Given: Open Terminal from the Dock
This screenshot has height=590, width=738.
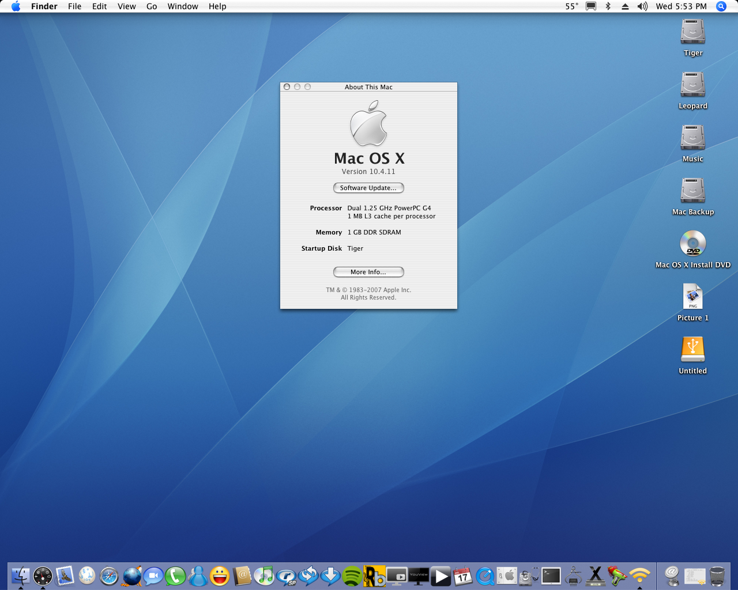Looking at the screenshot, I should pyautogui.click(x=551, y=576).
